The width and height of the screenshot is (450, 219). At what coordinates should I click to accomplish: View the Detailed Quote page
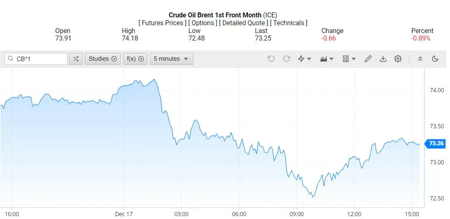pyautogui.click(x=244, y=23)
